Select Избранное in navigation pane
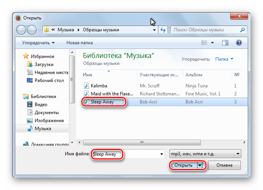Viewport: 263px width, 190px height. 42,56
